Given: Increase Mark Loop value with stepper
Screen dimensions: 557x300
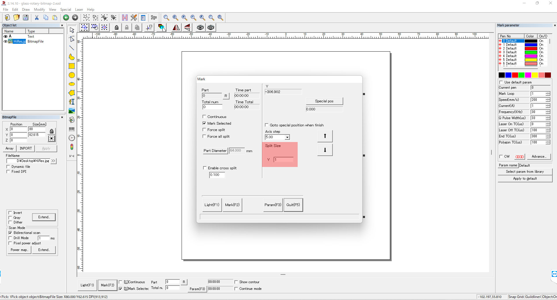Looking at the screenshot, I should pos(548,92).
